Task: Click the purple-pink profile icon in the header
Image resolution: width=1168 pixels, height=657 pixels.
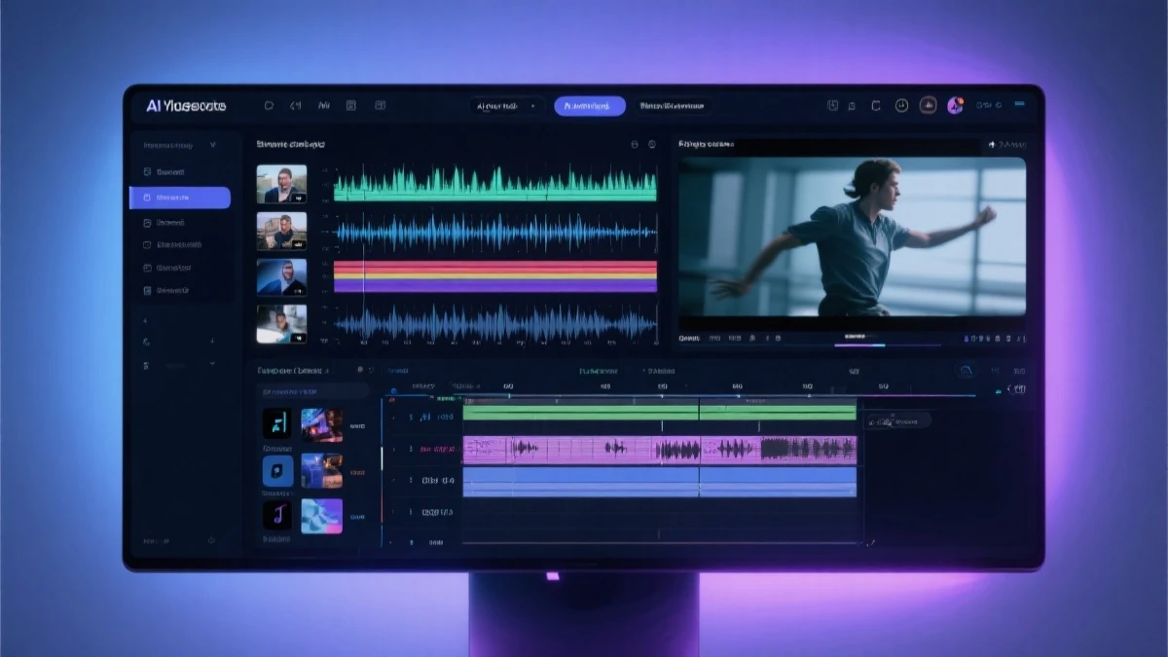Action: point(955,105)
